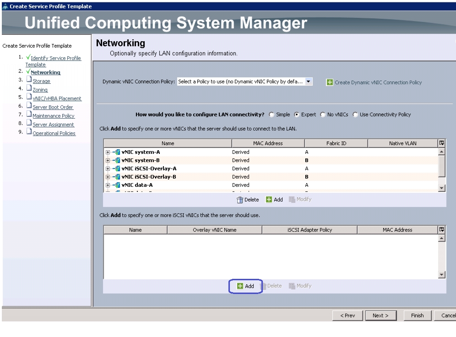
Task: Choose Use Connectivity Policy option
Action: coord(355,114)
